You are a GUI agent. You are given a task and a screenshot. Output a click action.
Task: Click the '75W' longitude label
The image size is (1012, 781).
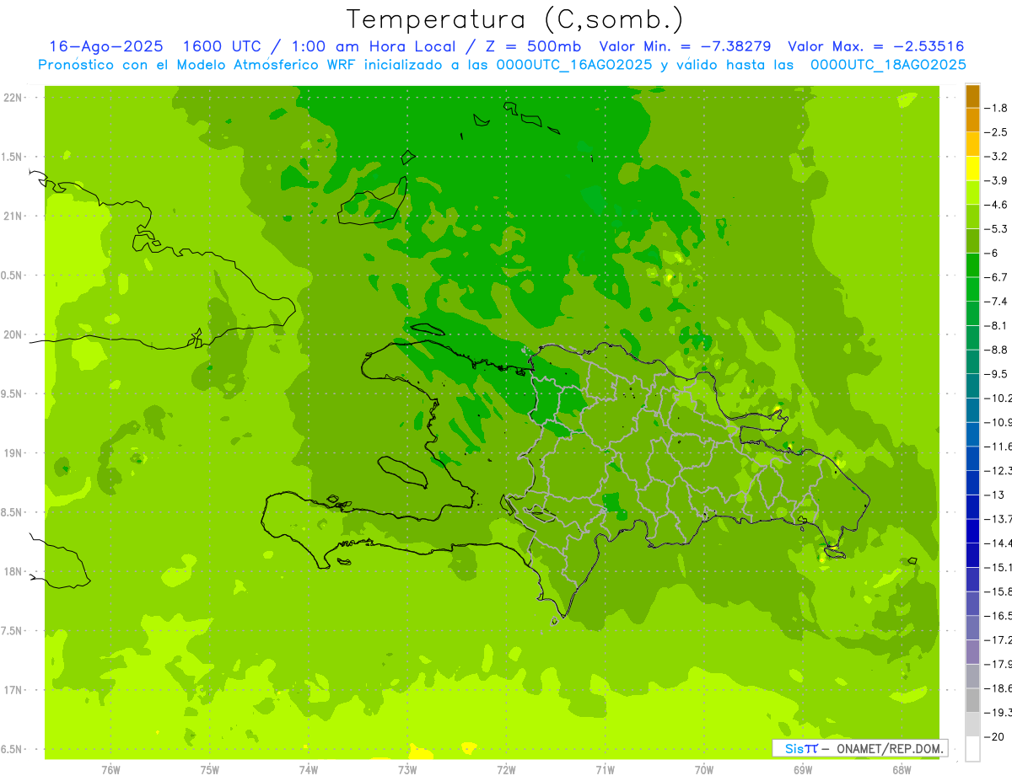tap(210, 769)
